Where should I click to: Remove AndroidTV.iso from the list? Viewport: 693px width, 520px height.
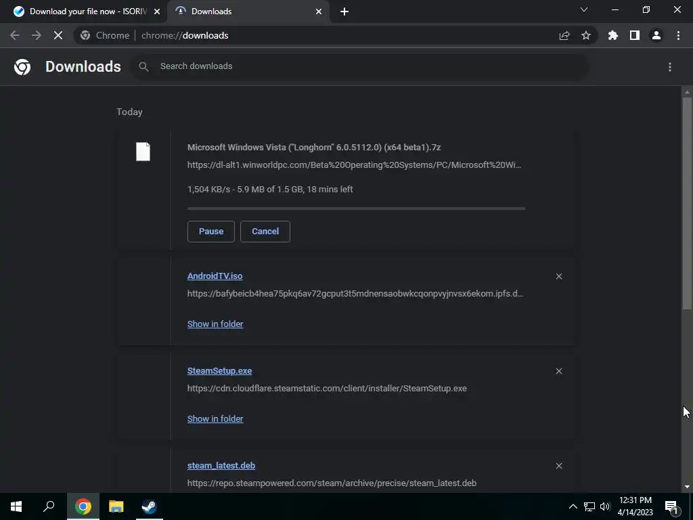(x=559, y=276)
